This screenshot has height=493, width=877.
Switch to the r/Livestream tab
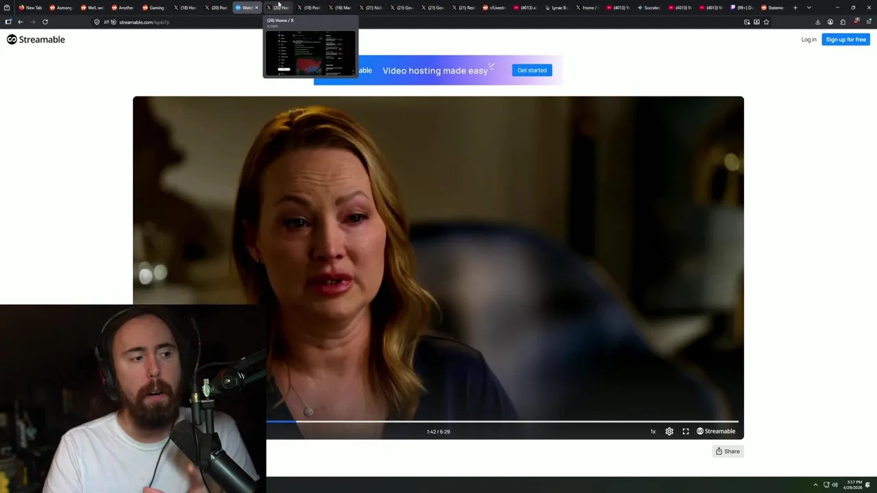click(x=493, y=8)
